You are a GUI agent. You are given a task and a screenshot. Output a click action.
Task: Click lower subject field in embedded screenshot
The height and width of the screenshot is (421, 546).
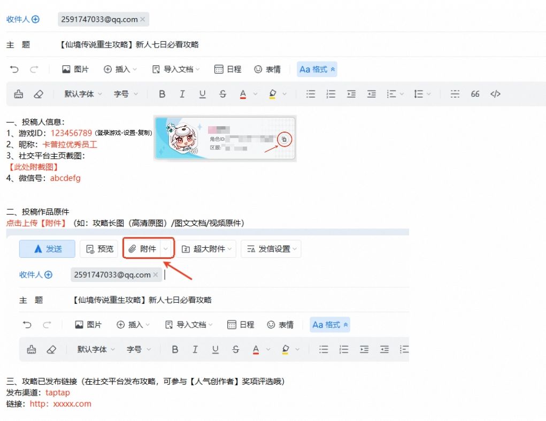click(x=142, y=300)
